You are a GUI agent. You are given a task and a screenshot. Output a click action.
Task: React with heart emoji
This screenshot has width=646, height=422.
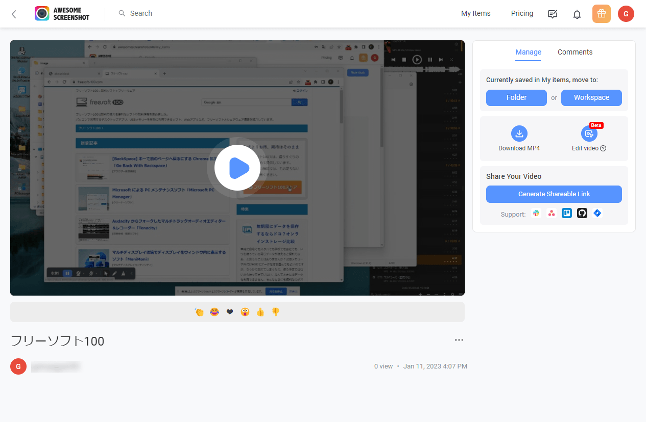230,312
